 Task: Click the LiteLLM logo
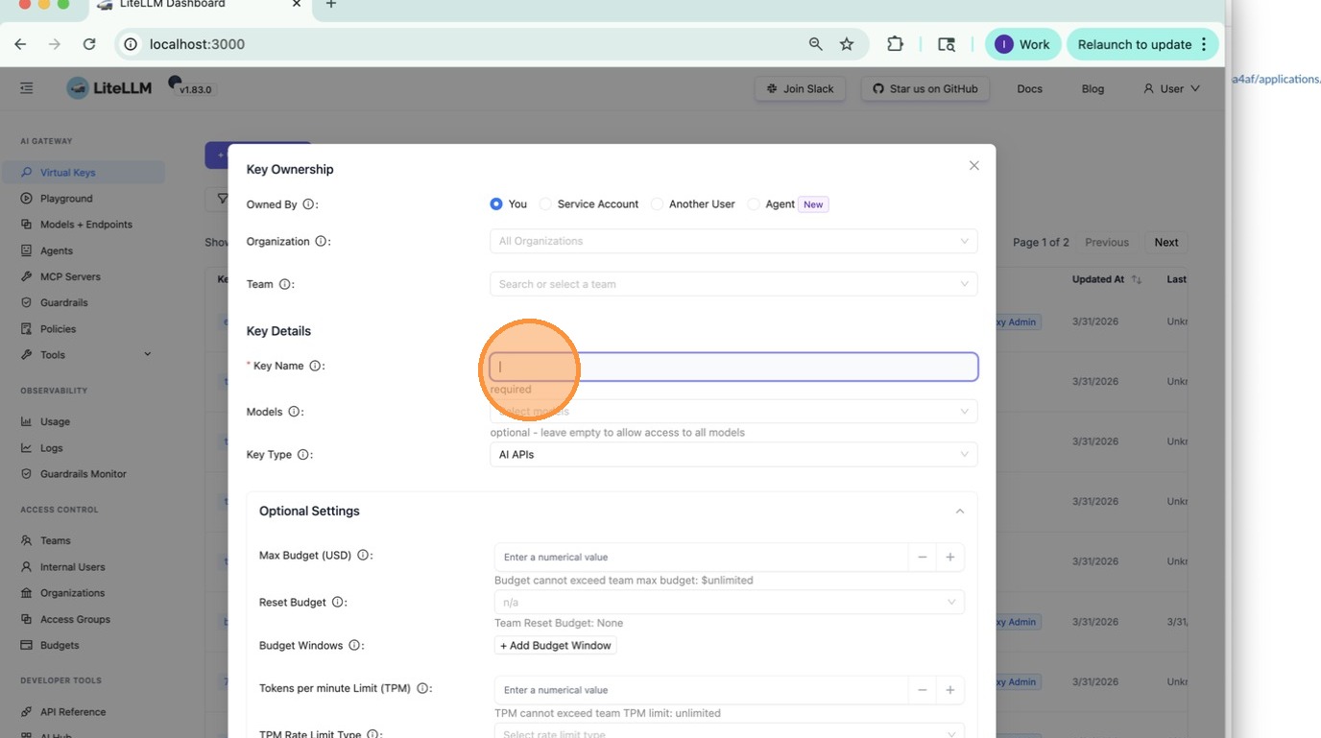(x=108, y=88)
